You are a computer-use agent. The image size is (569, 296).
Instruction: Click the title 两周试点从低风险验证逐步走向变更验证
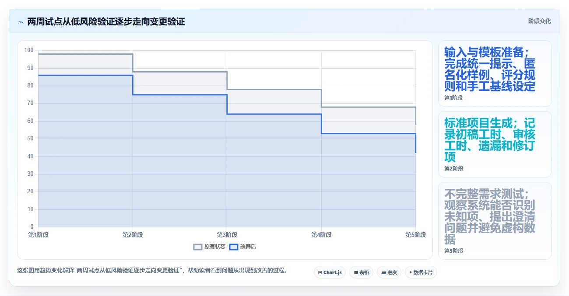tap(106, 22)
